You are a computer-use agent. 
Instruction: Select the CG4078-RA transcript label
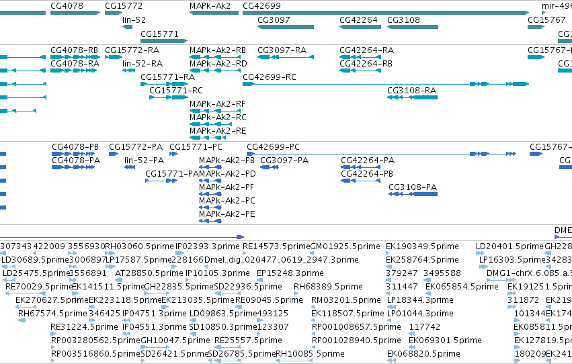(75, 63)
